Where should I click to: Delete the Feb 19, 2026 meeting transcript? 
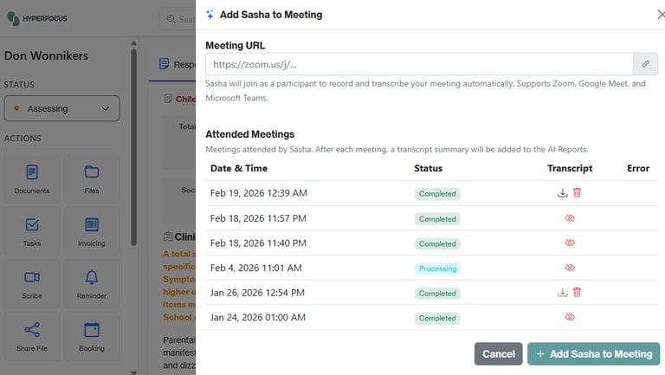tap(578, 193)
